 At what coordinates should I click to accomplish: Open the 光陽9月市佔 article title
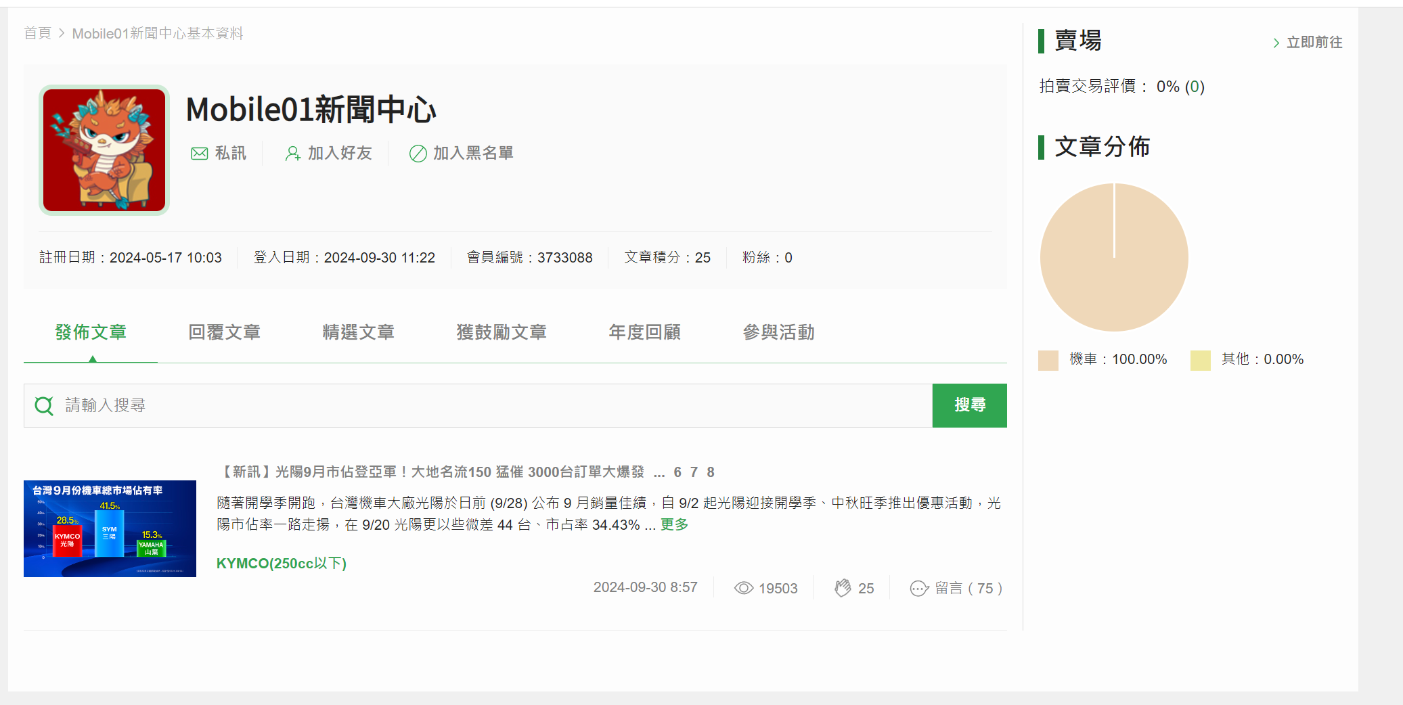click(433, 472)
